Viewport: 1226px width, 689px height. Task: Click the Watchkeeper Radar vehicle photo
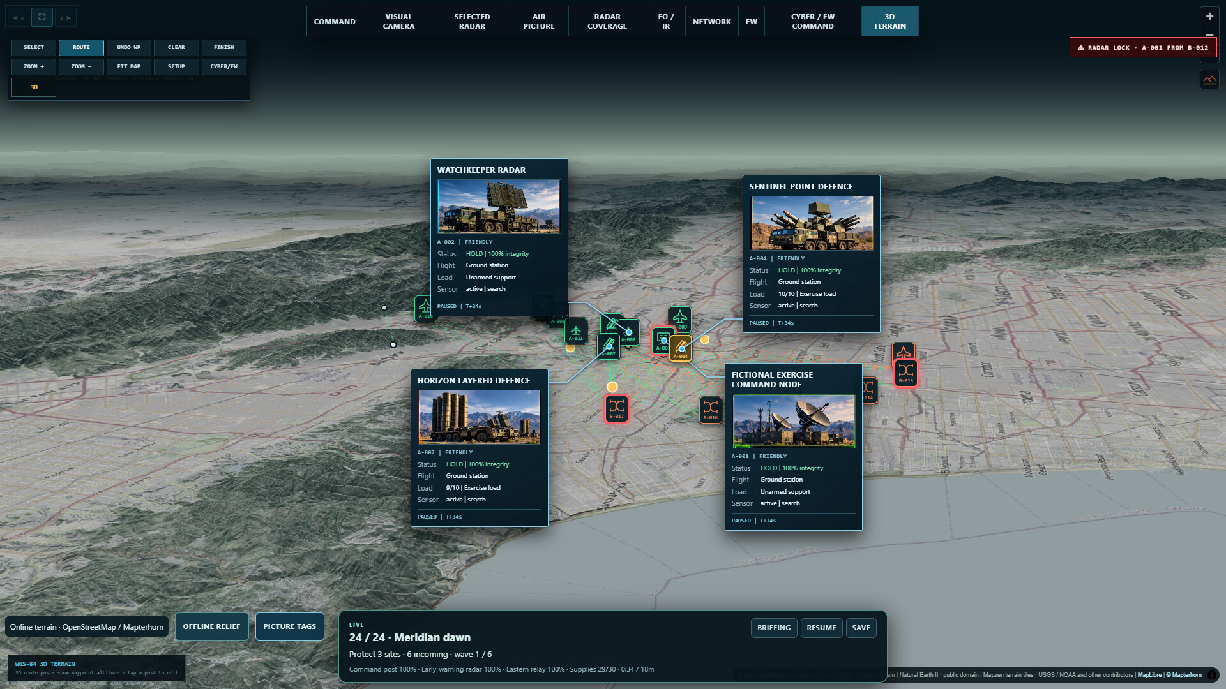point(499,207)
